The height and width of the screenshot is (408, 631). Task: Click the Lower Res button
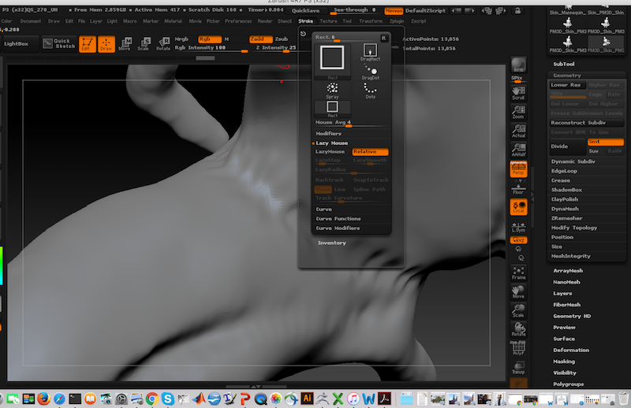pyautogui.click(x=566, y=85)
